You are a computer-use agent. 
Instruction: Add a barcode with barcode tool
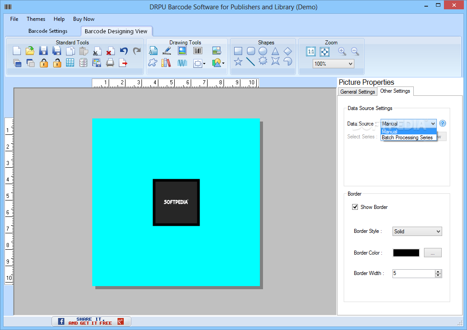tap(198, 51)
